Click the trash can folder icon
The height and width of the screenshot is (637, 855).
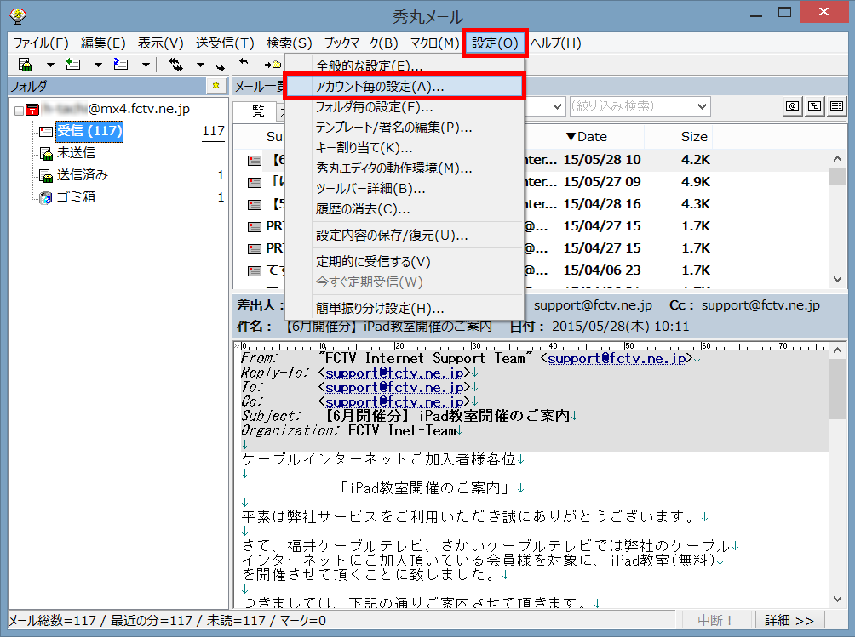46,197
